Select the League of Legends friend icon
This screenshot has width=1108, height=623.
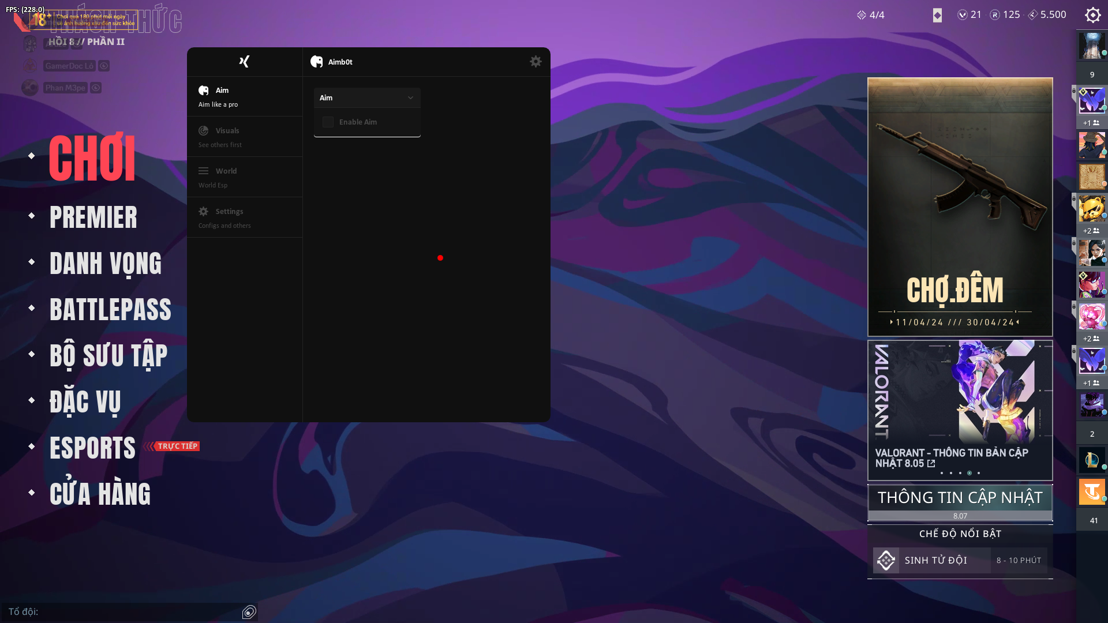point(1092,460)
